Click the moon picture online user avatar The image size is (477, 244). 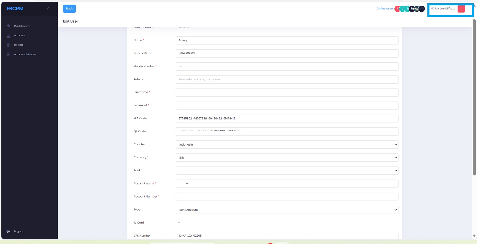click(417, 9)
